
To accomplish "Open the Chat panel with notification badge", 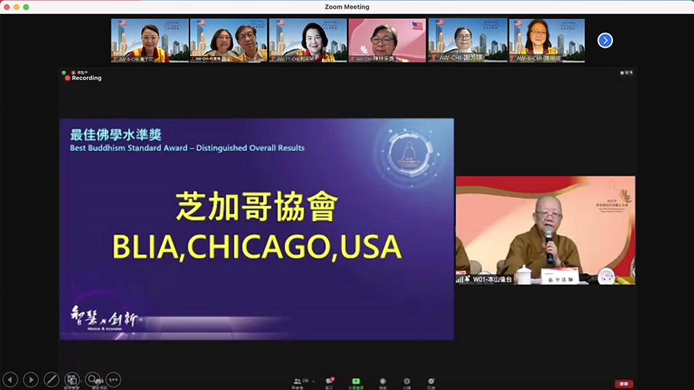I will pyautogui.click(x=329, y=381).
